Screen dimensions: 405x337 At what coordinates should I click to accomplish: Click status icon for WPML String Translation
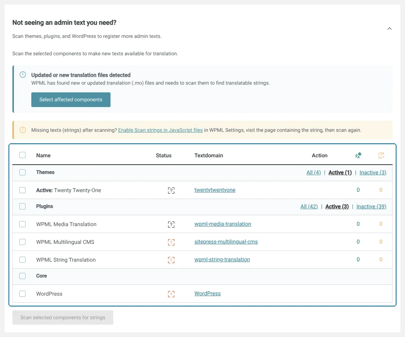(x=171, y=260)
